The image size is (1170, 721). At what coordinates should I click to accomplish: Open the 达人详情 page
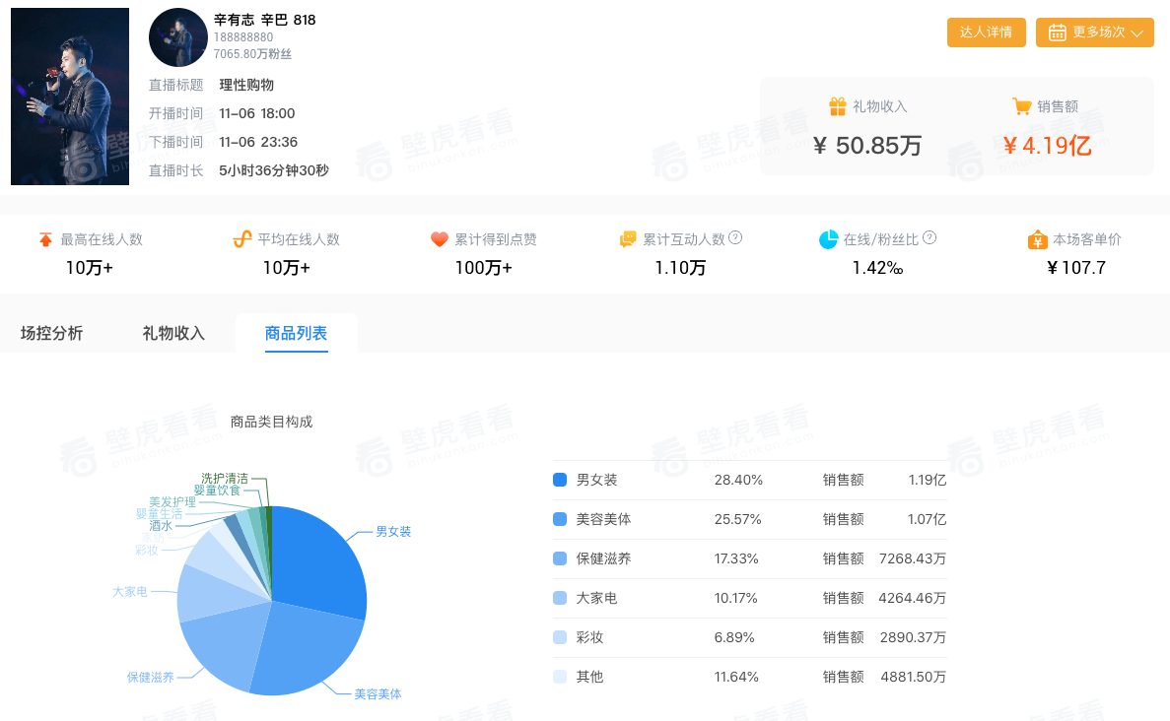(986, 33)
